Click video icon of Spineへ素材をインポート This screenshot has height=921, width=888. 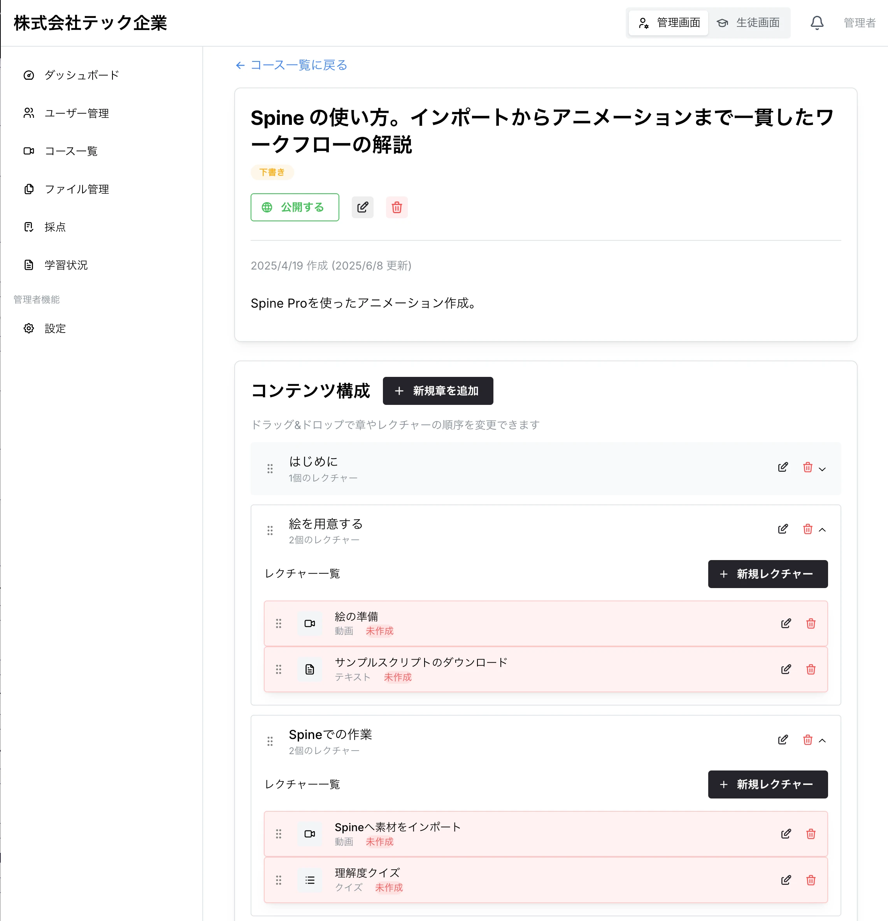310,833
